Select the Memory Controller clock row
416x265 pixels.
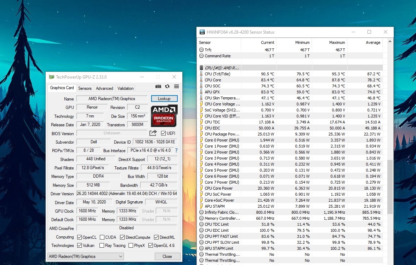pos(290,218)
